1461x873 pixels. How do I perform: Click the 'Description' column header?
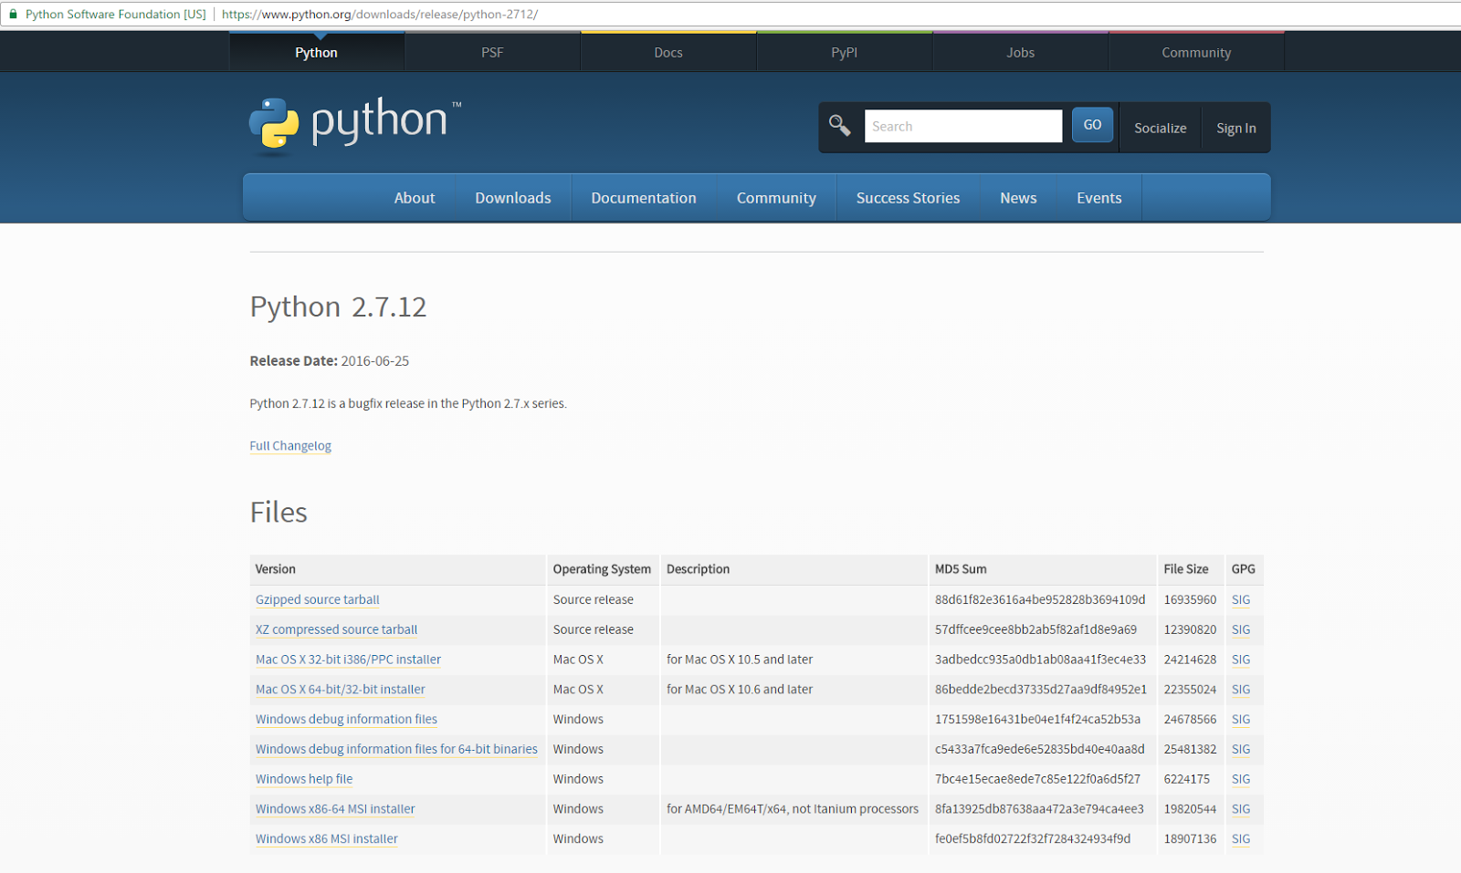tap(698, 569)
